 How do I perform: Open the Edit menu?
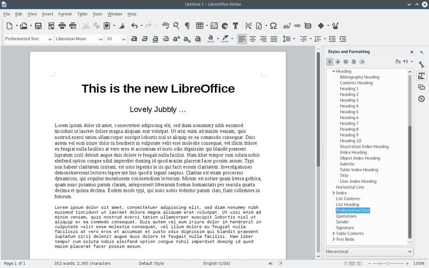click(18, 14)
